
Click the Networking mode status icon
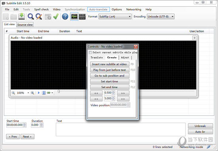[x=208, y=147]
